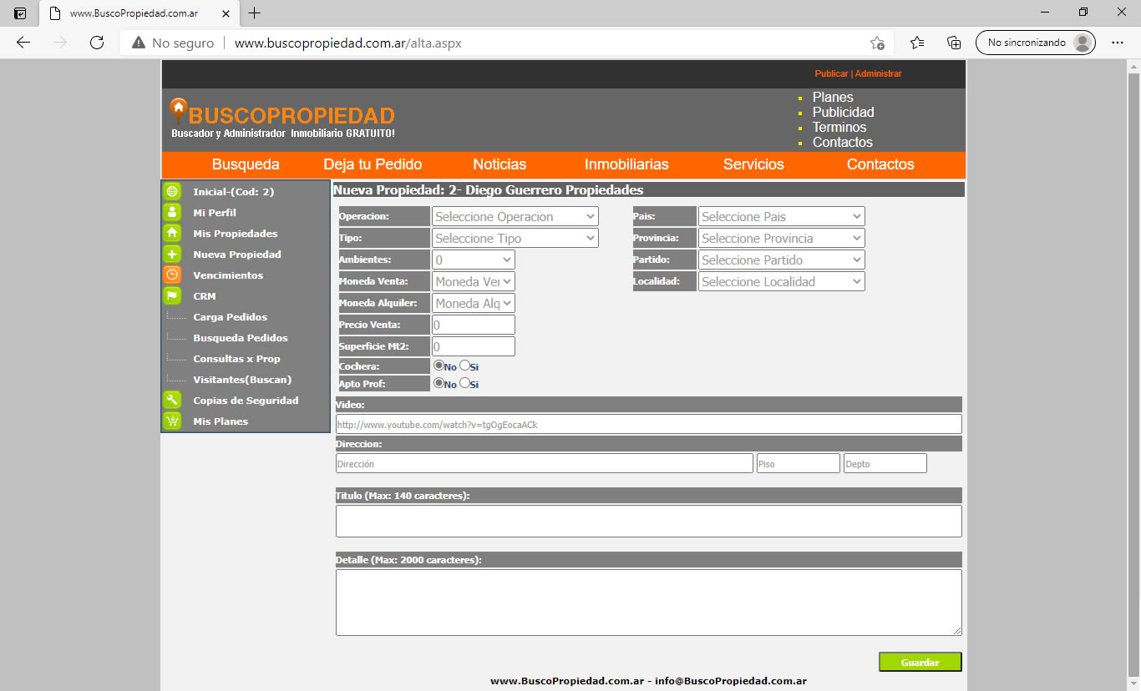This screenshot has height=691, width=1141.
Task: Open browser settings and more menu
Action: 1118,43
